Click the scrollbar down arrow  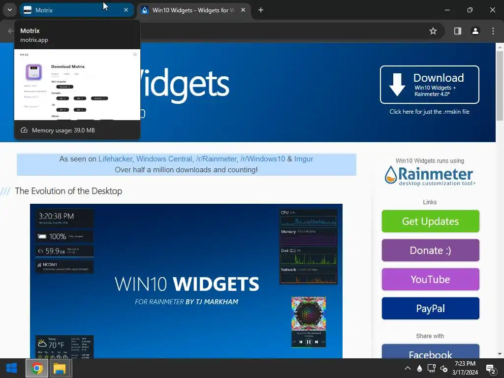tap(500, 354)
